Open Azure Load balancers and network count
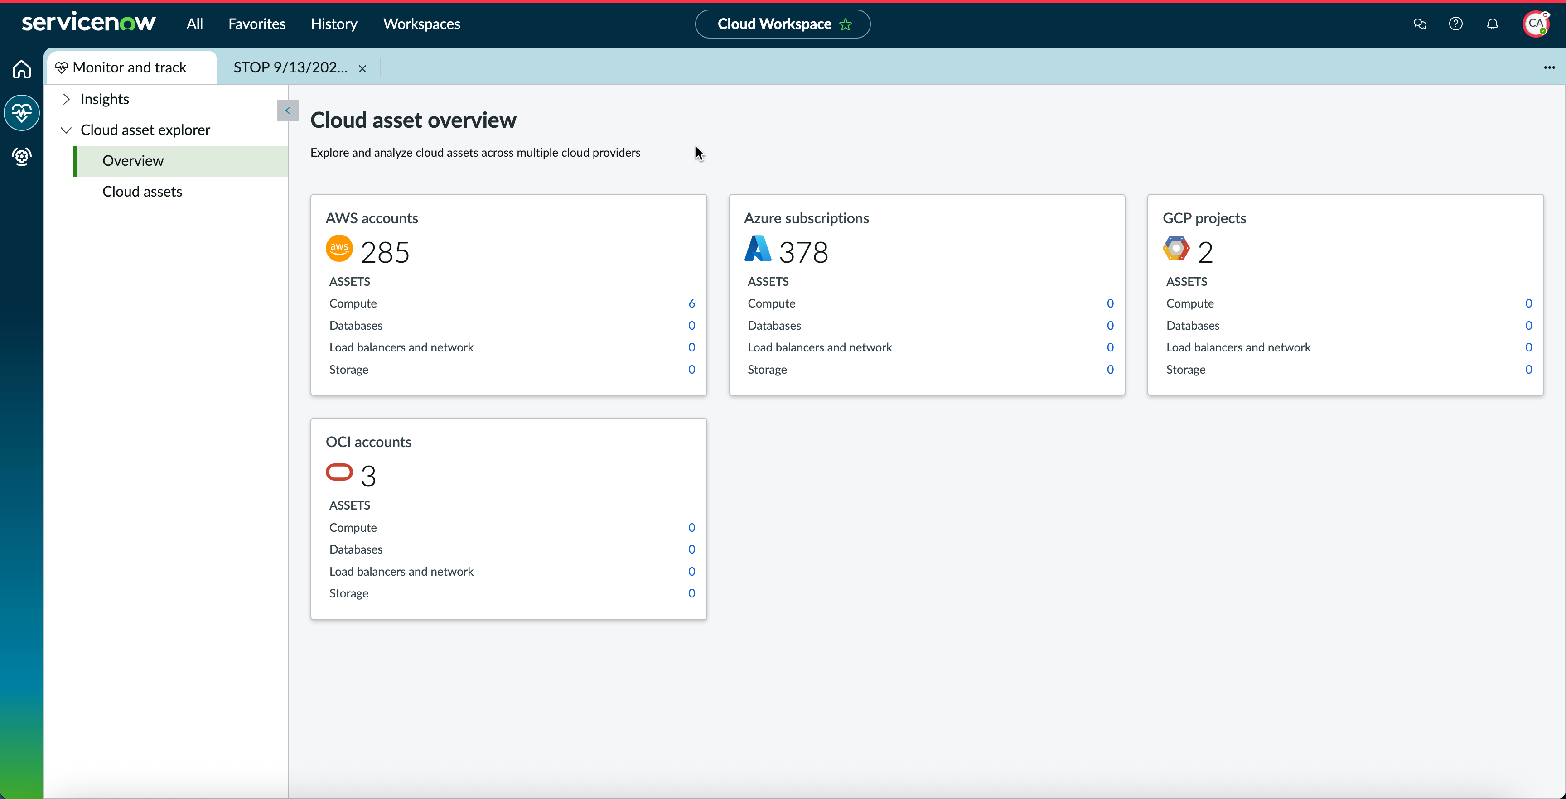Image resolution: width=1566 pixels, height=799 pixels. pos(1110,347)
